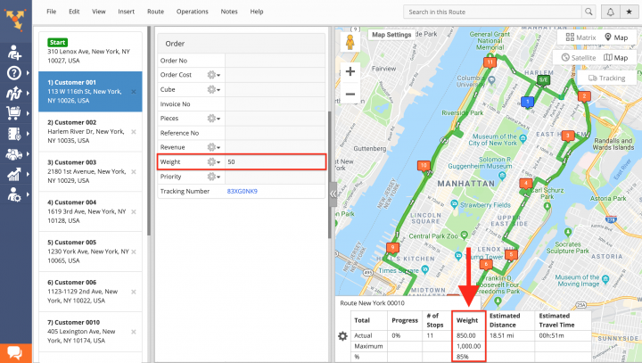Select the Start address 310 Lenox Ave

(x=90, y=51)
